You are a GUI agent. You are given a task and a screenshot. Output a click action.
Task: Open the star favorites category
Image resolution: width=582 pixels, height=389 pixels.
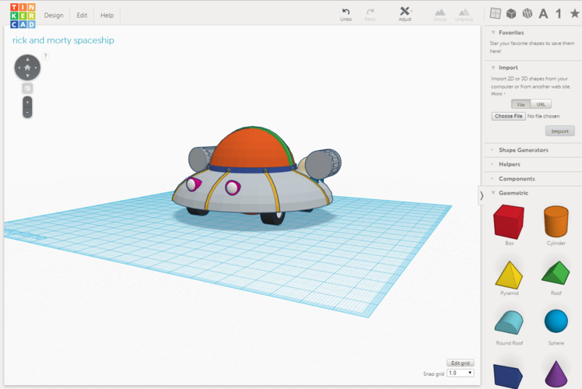574,14
